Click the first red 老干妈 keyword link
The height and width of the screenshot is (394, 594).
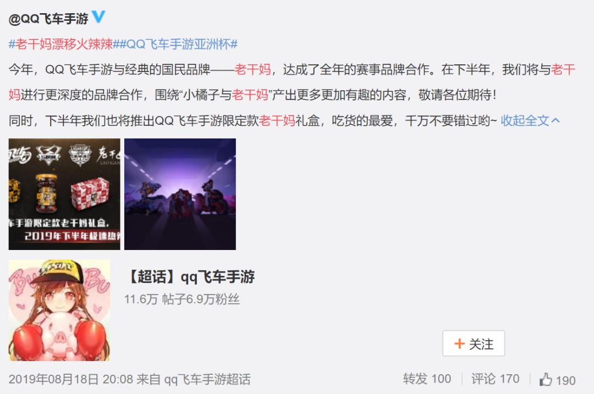tap(252, 70)
